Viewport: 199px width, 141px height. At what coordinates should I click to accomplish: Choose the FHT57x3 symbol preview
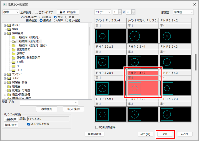175,114
